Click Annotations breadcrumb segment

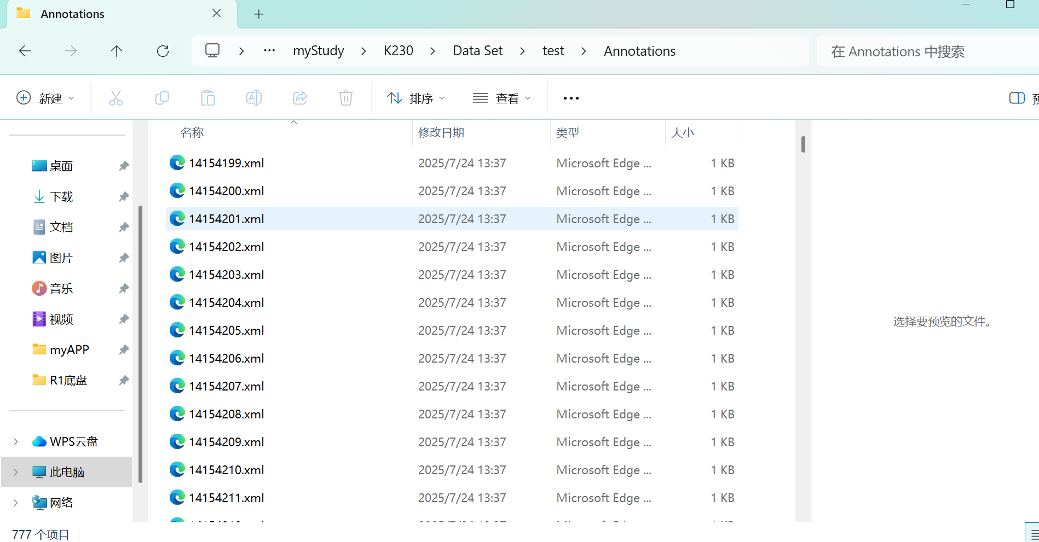639,51
